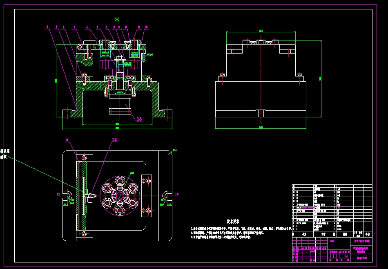This screenshot has height=269, width=388.
Task: Click the right C section-cut marker
Action: click(x=177, y=195)
